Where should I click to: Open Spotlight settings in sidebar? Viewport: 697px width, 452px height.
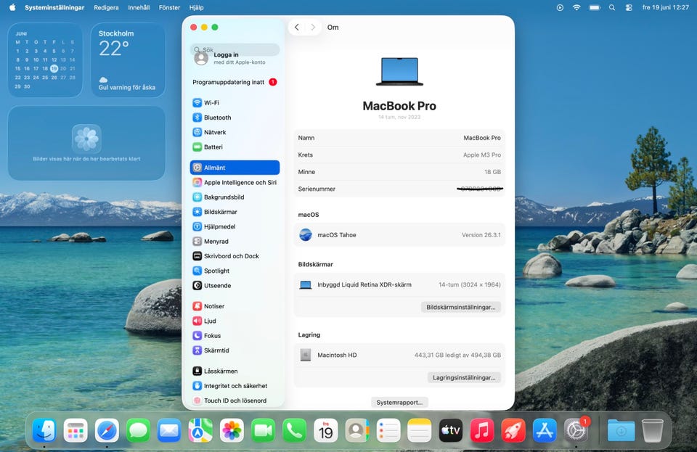click(x=235, y=271)
